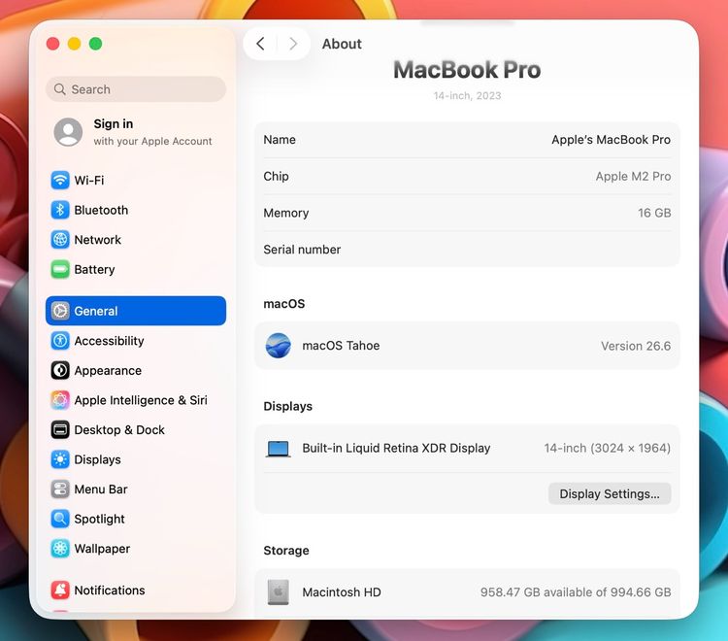The height and width of the screenshot is (641, 728).
Task: Click the Network globe icon
Action: pyautogui.click(x=60, y=240)
